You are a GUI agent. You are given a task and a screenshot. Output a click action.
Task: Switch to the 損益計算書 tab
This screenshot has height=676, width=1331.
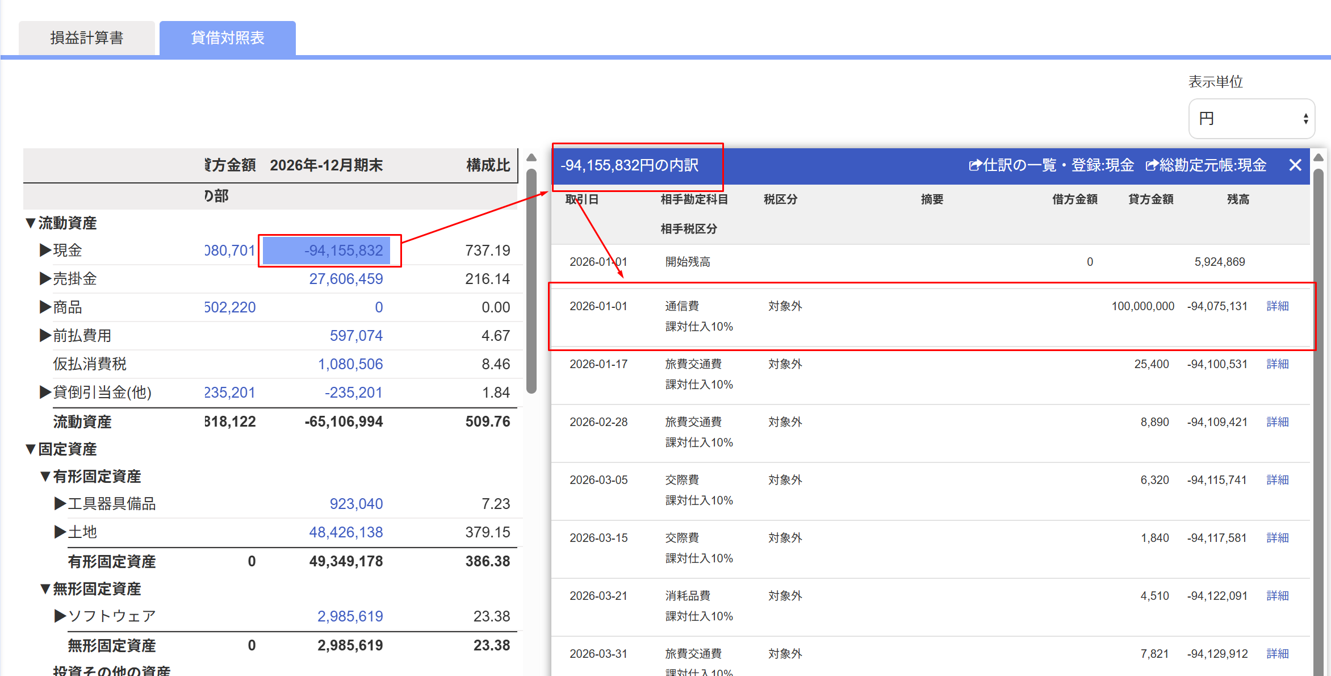[x=87, y=38]
